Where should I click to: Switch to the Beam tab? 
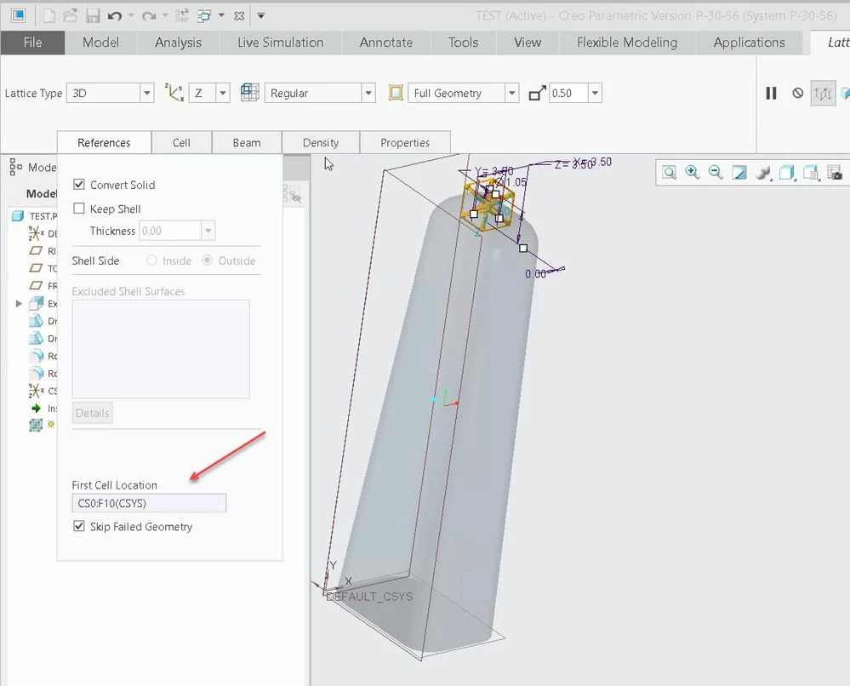pos(247,143)
